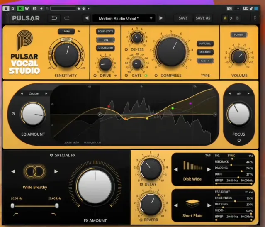This screenshot has height=227, width=265.
Task: Toggle the GATE power switch
Action: tap(126, 76)
